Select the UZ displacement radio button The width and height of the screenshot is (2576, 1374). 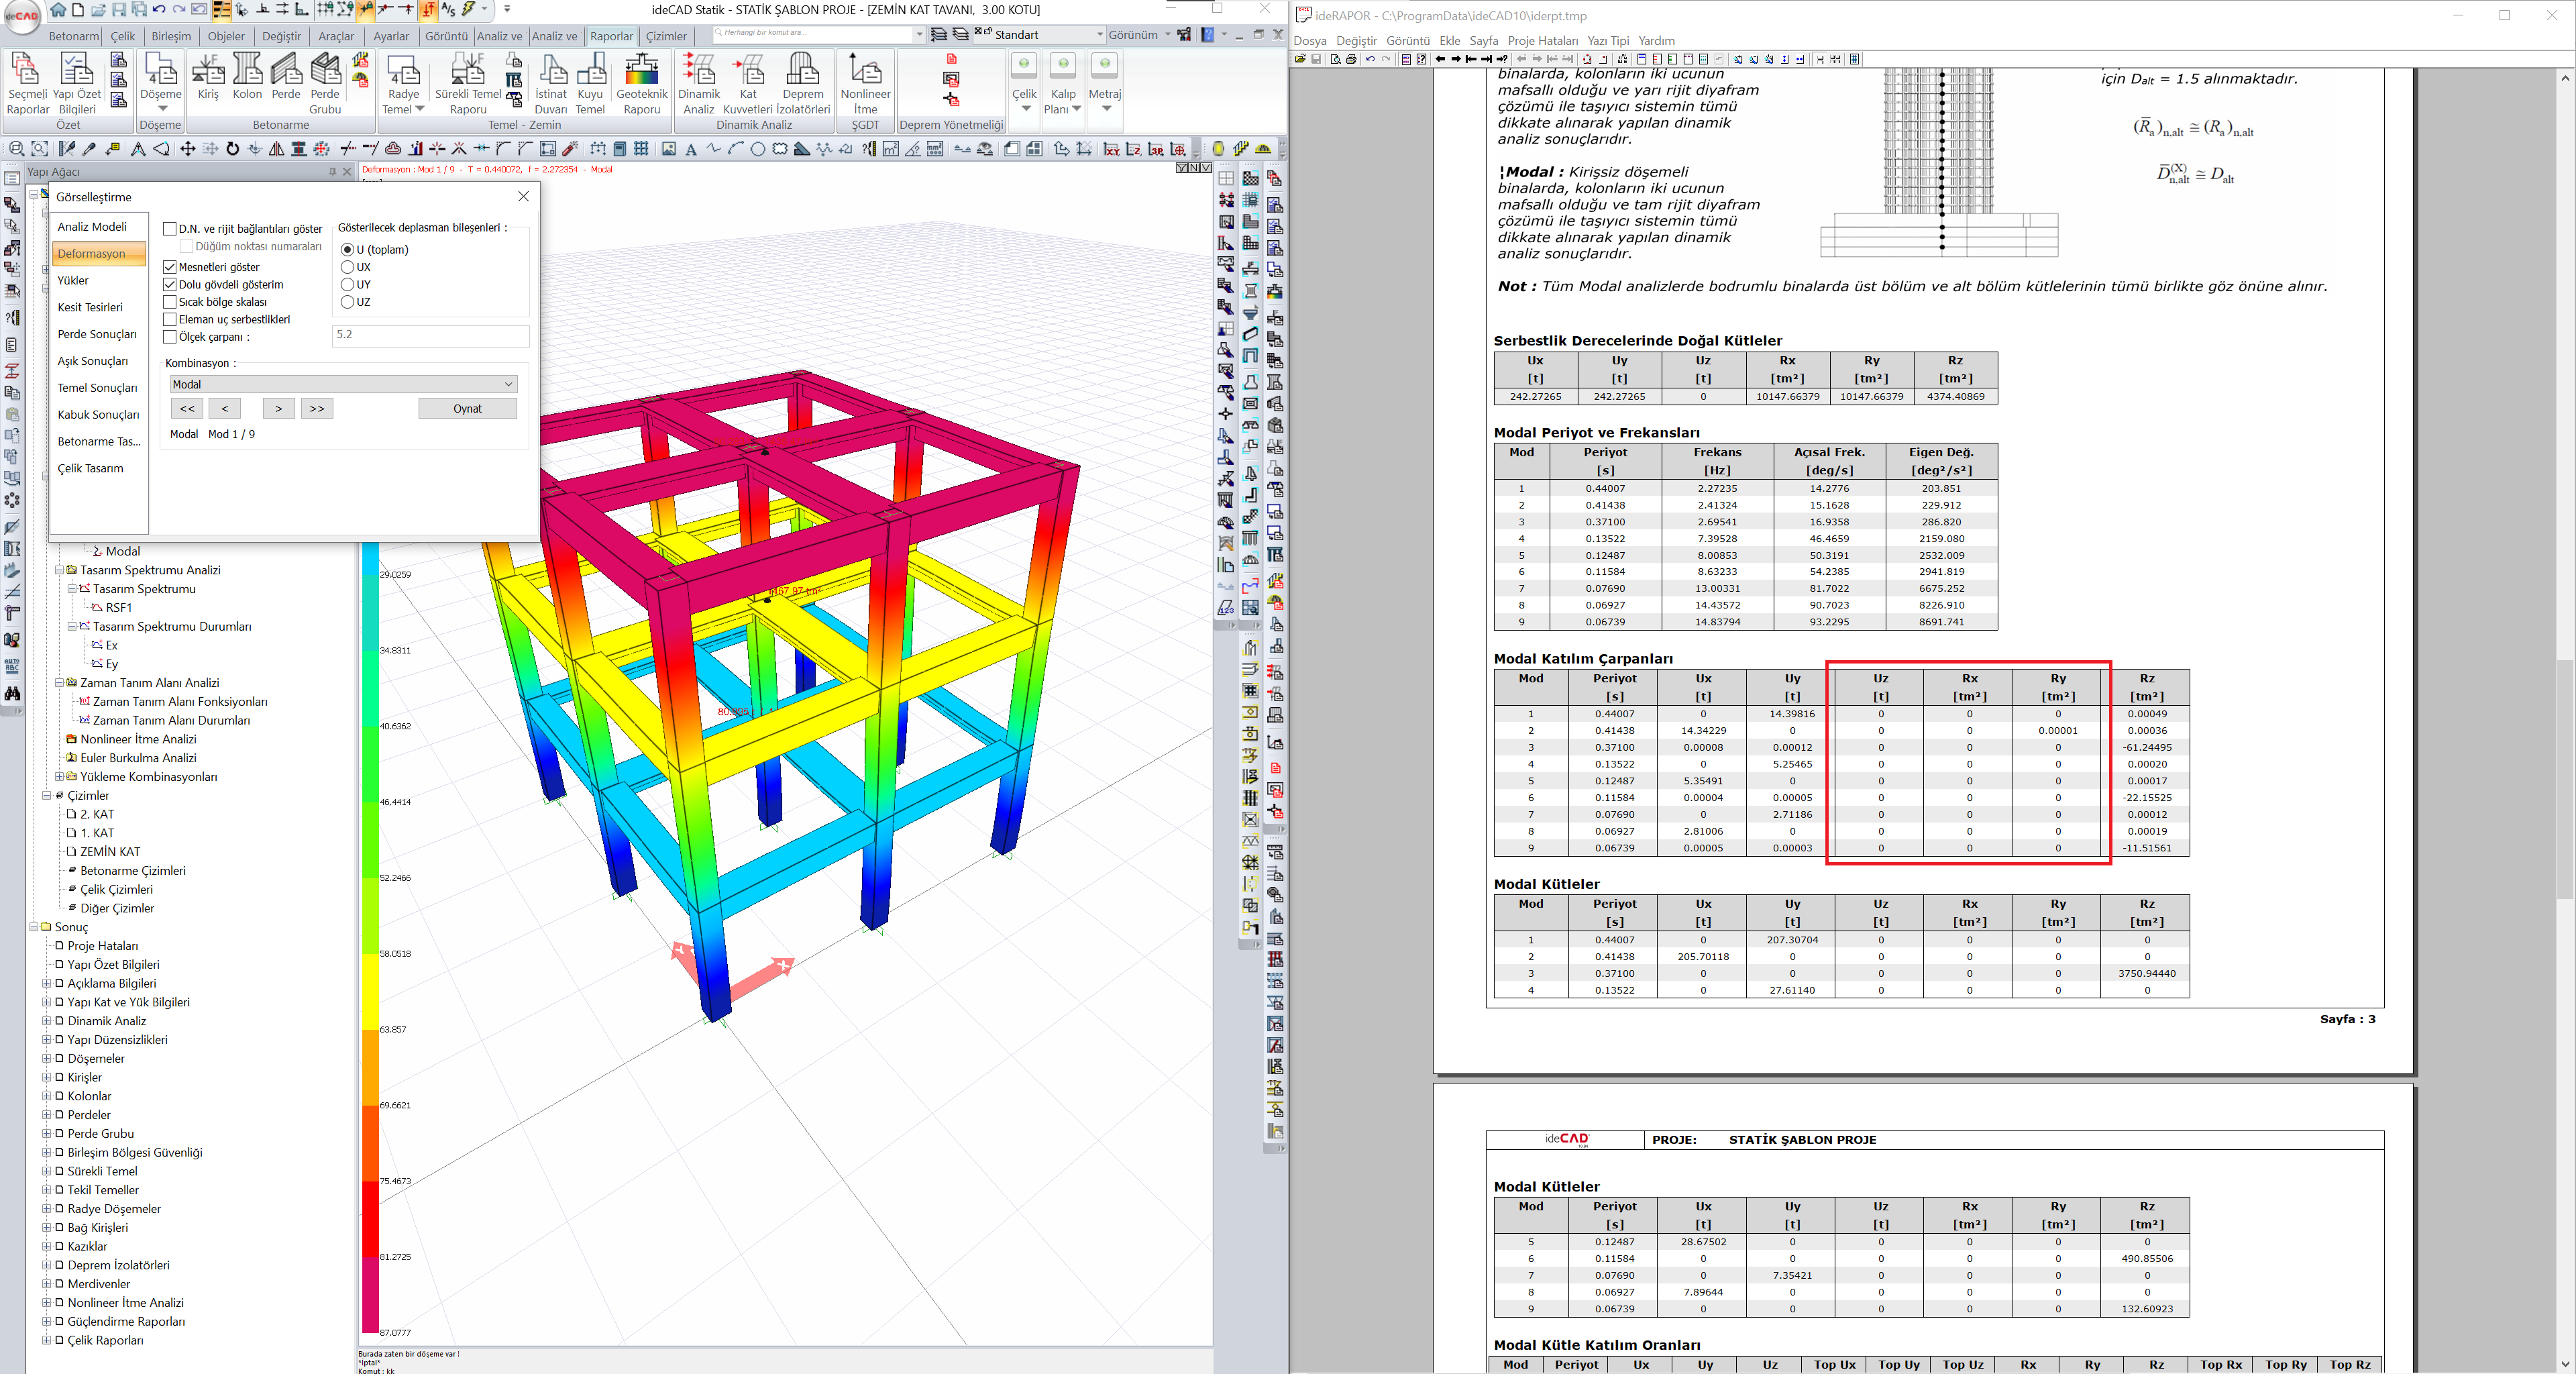click(348, 302)
